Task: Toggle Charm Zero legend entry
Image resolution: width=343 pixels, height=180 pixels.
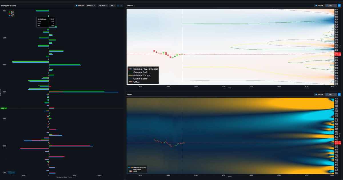Action: click(137, 169)
